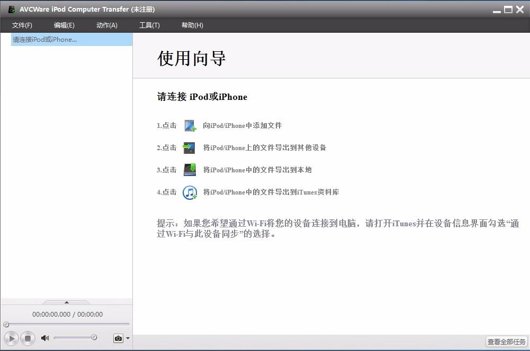Click the export files to local disk icon
The width and height of the screenshot is (530, 351).
coord(190,170)
